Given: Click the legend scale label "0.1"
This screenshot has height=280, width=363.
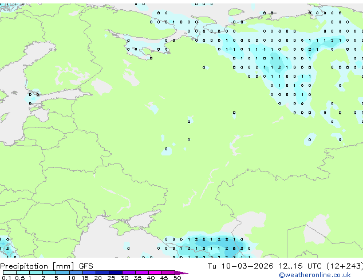Looking at the screenshot, I should coord(6,278).
